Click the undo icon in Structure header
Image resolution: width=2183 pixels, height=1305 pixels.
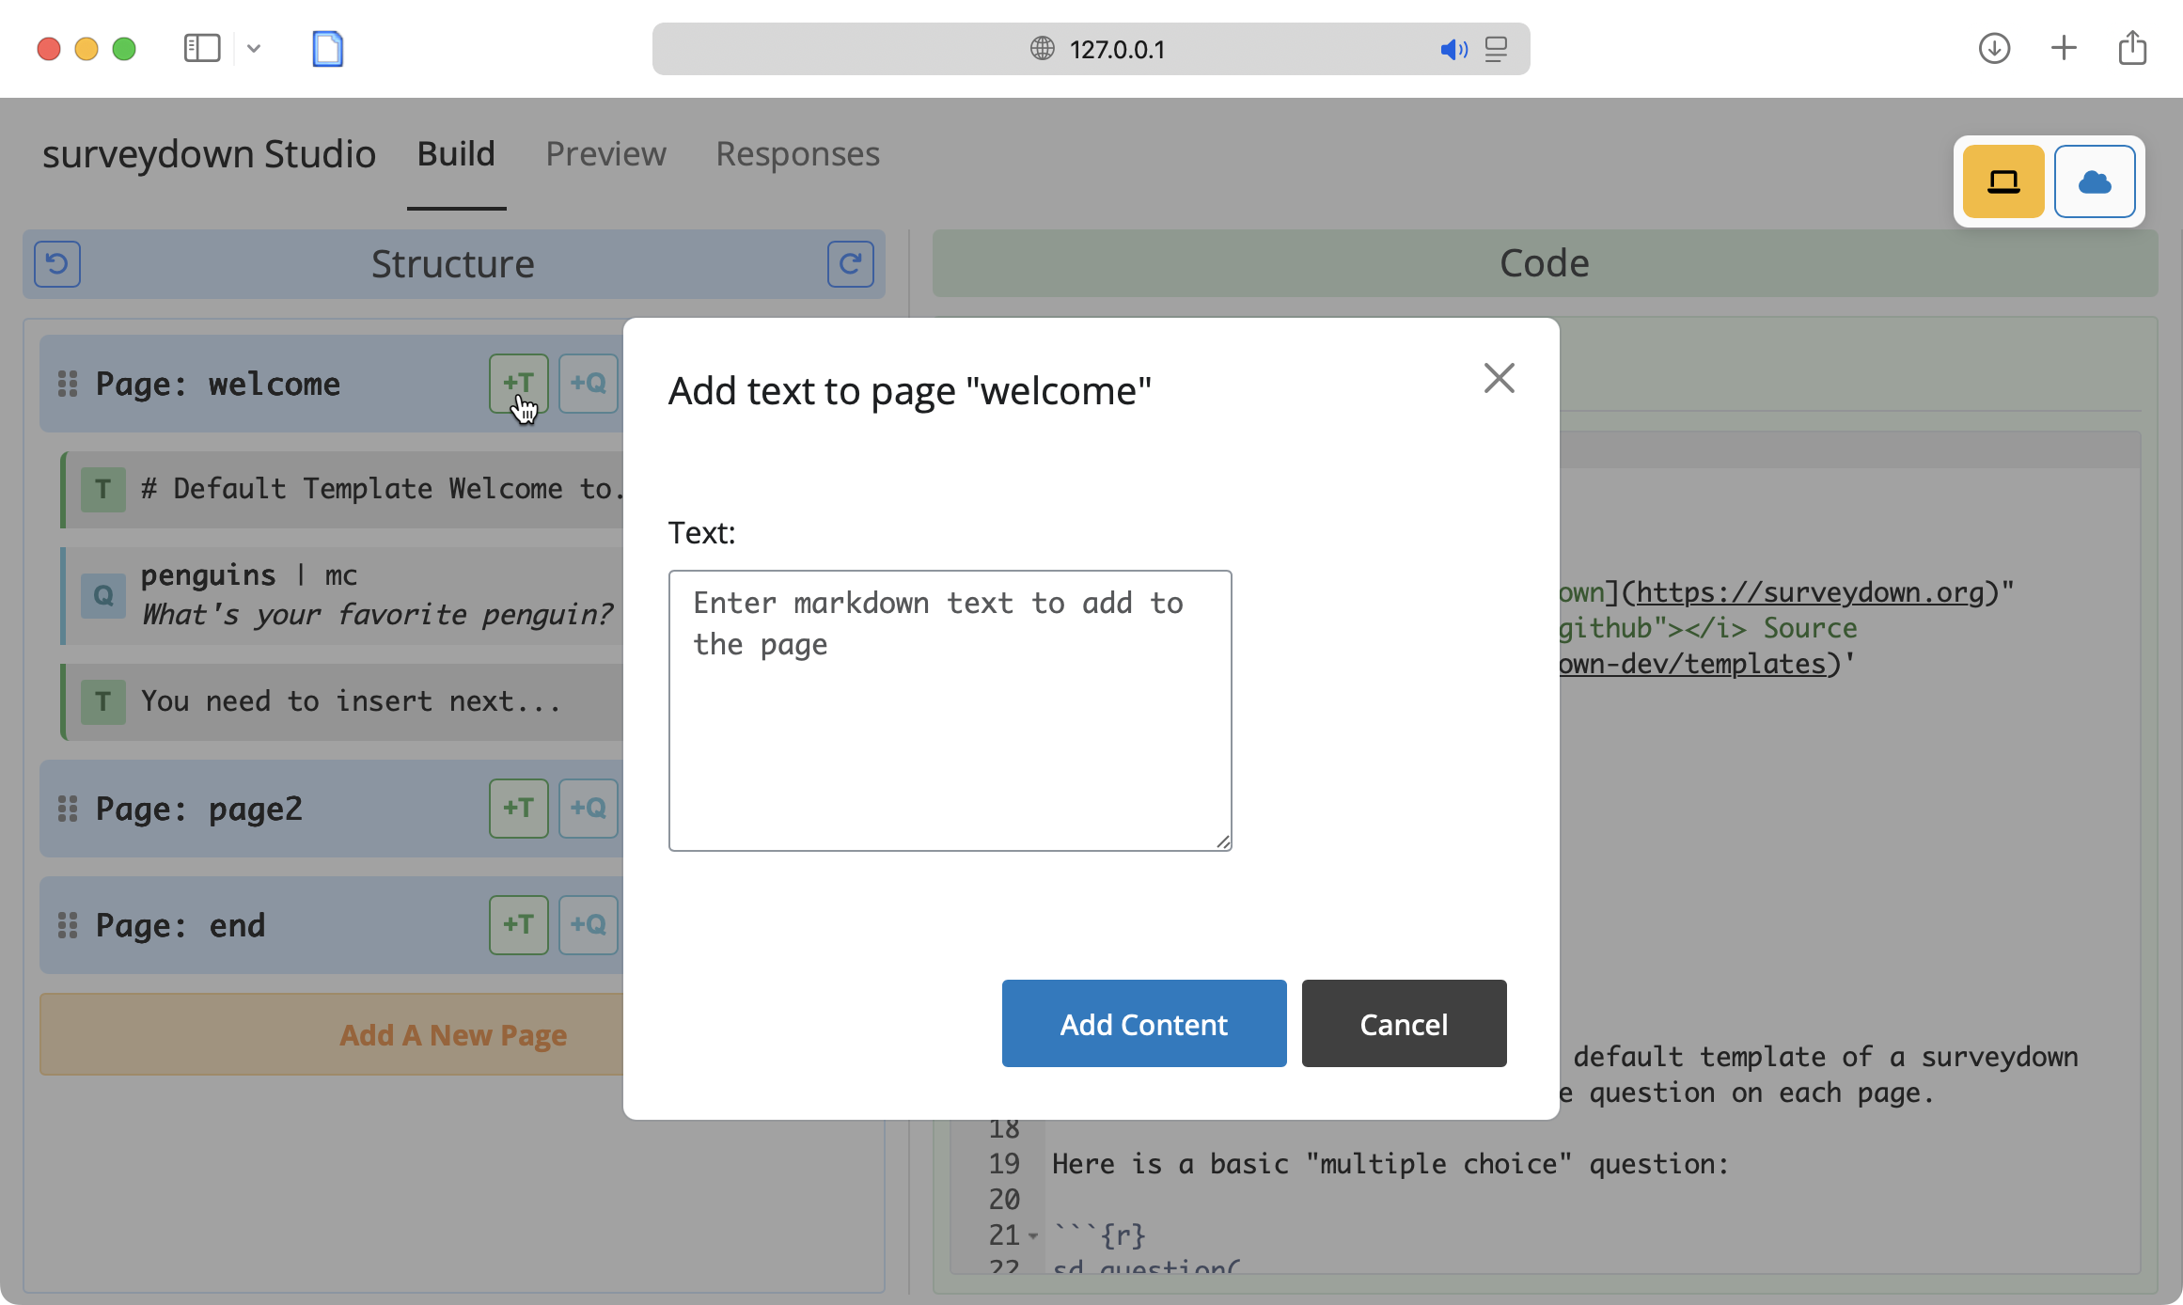[57, 264]
